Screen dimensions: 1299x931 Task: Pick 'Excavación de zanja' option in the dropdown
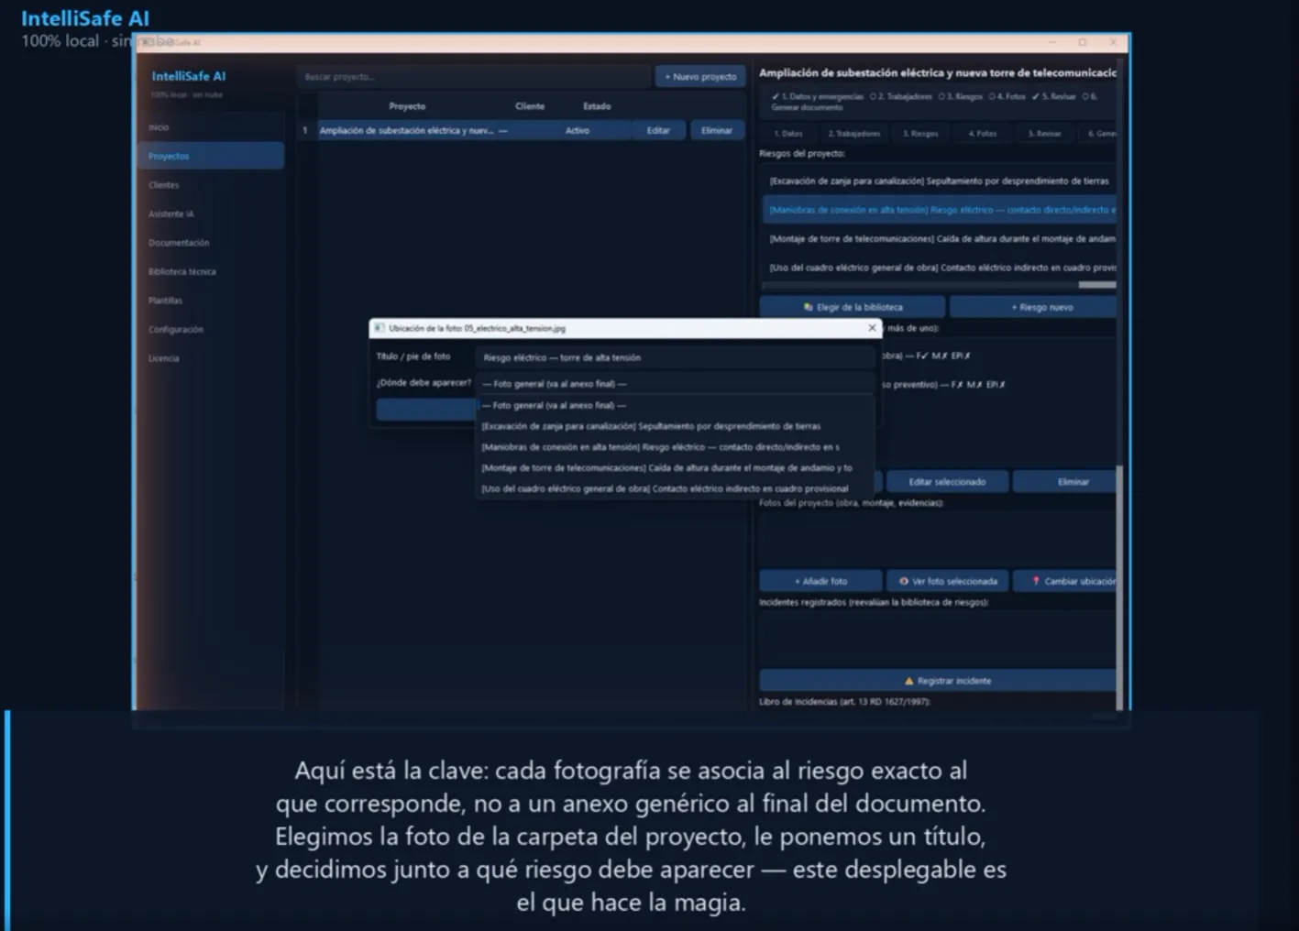pyautogui.click(x=676, y=426)
